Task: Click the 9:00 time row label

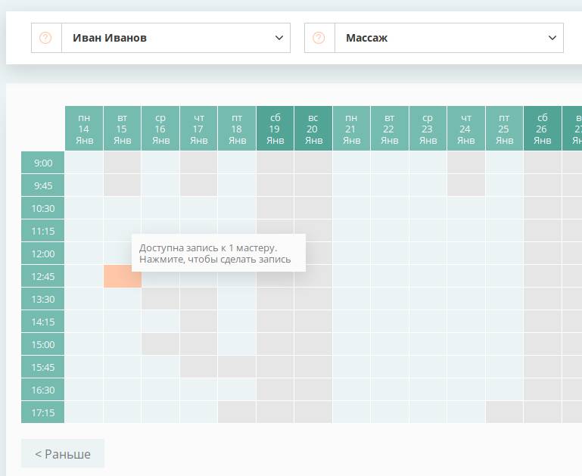Action: pos(42,163)
